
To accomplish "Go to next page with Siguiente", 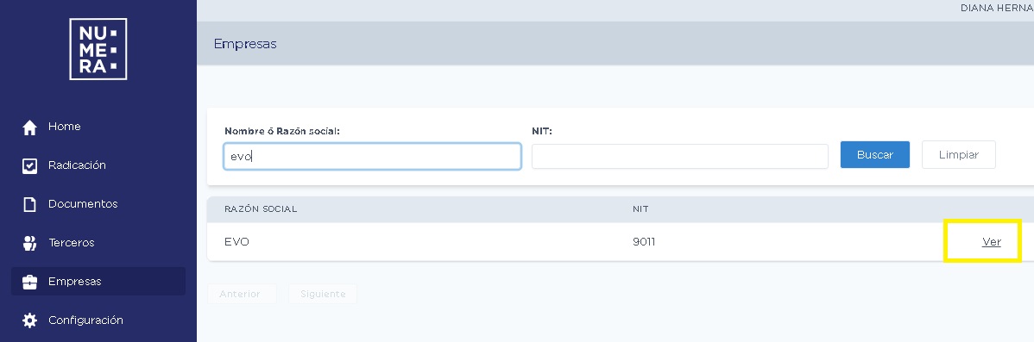I will (323, 294).
